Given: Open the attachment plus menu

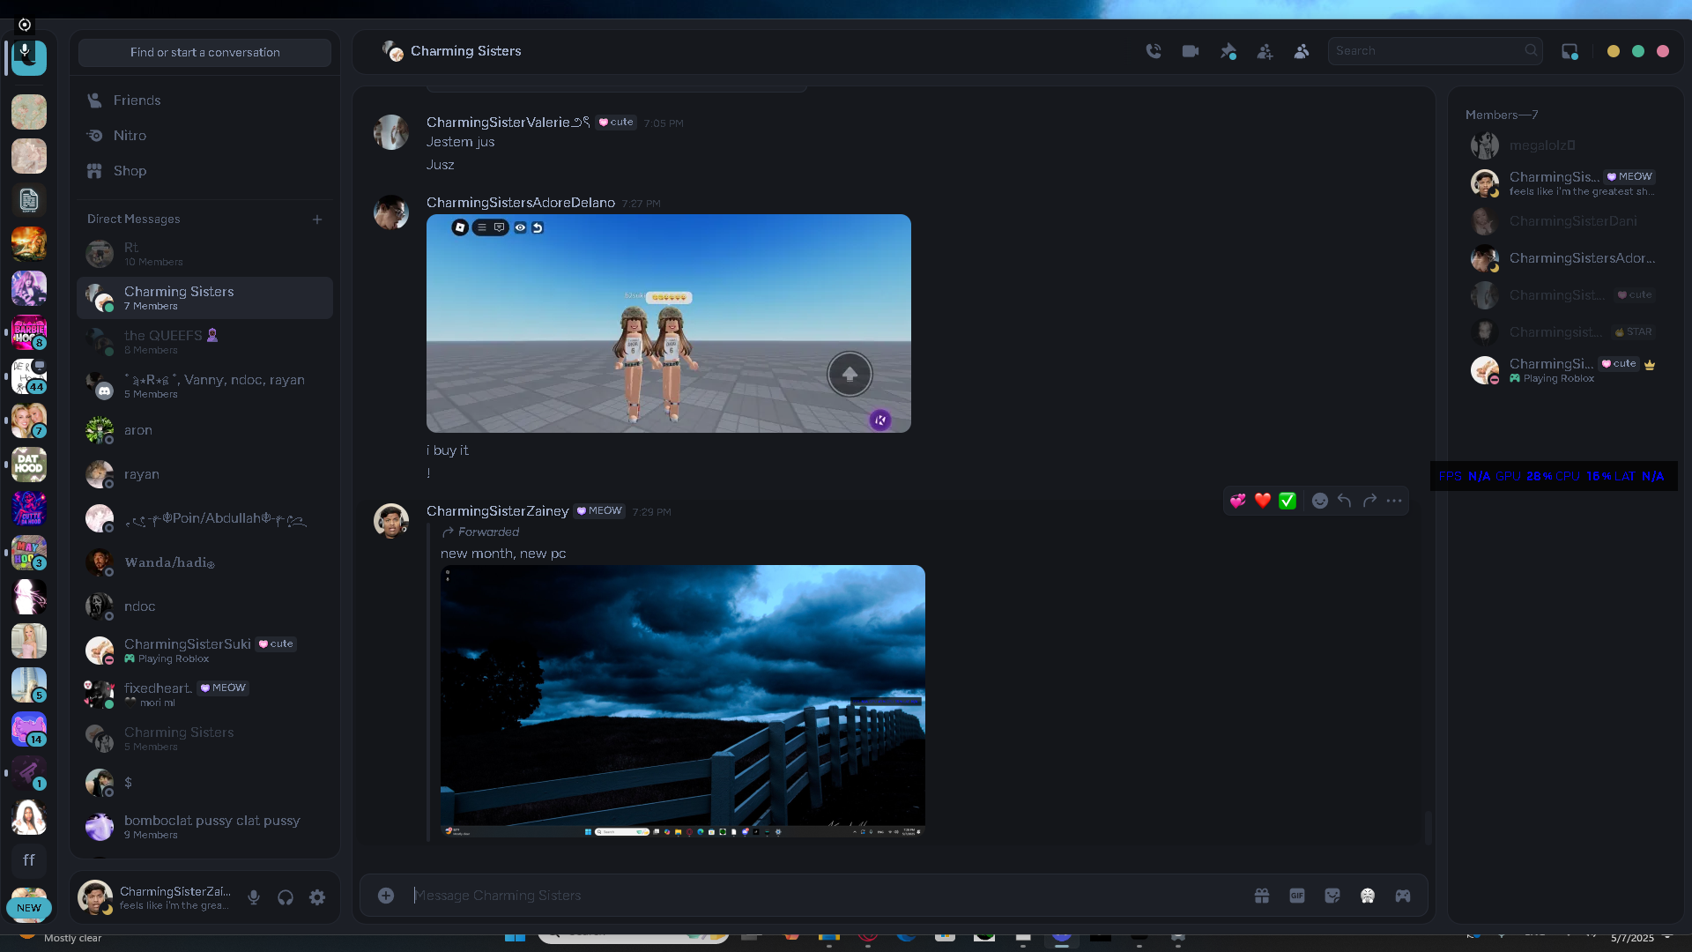Looking at the screenshot, I should tap(386, 896).
